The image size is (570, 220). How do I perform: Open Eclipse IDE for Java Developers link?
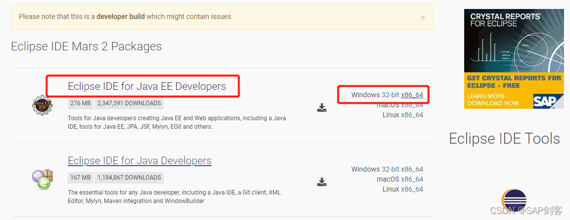click(140, 161)
